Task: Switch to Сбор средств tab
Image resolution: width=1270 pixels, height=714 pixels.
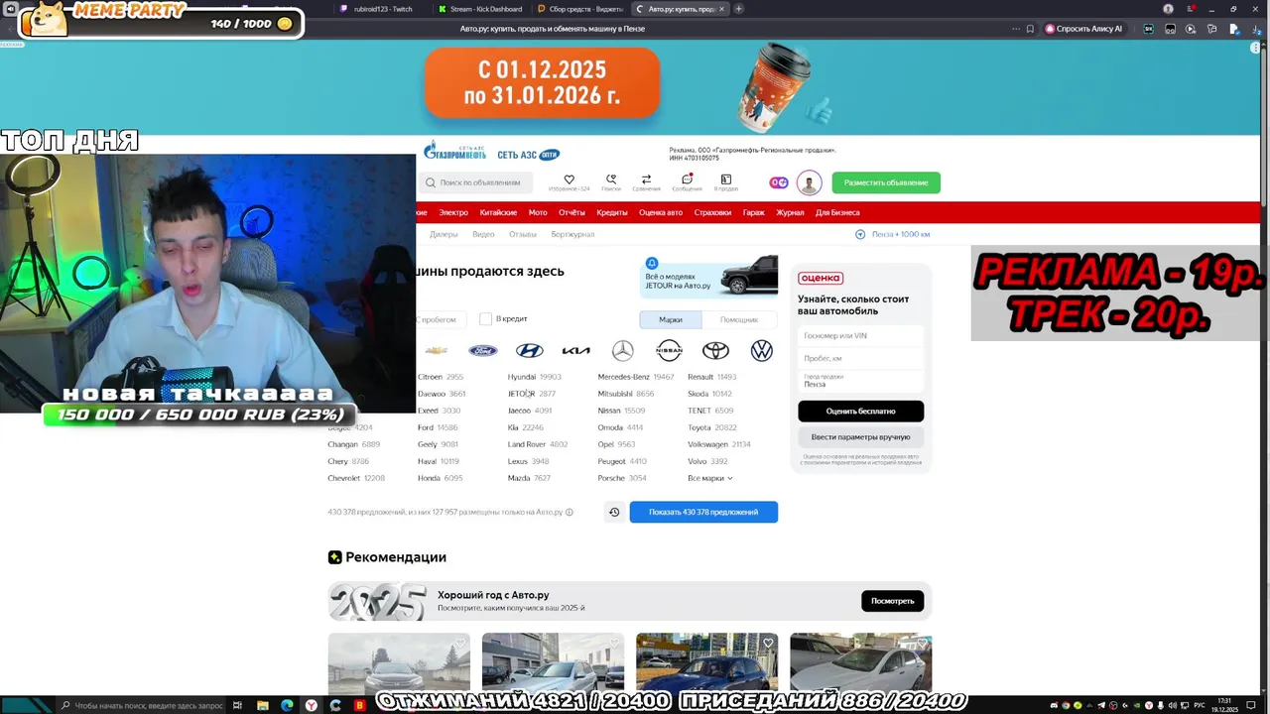Action: (580, 9)
